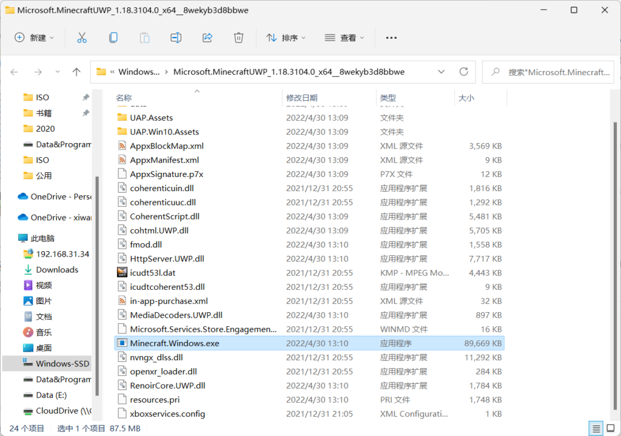The height and width of the screenshot is (436, 621).
Task: Click the Windows... breadcrumb segment
Action: coord(139,72)
